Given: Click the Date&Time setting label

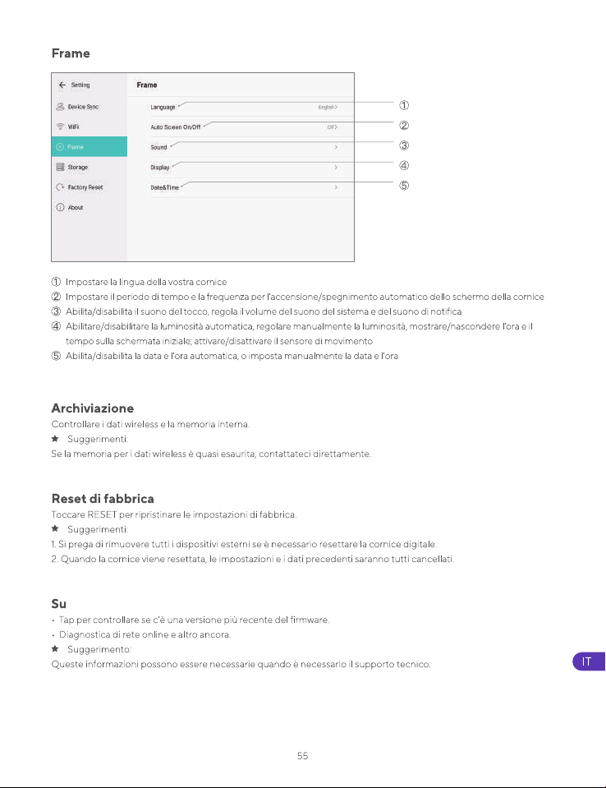Looking at the screenshot, I should point(165,187).
